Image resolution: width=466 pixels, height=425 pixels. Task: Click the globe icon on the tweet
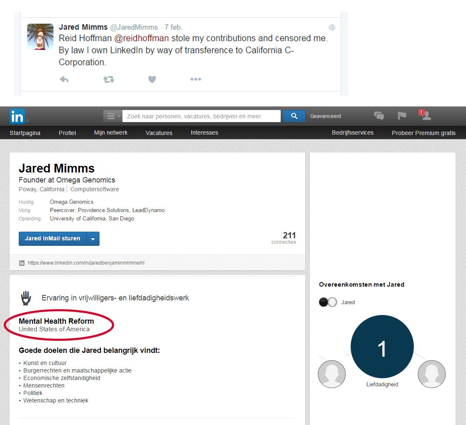[x=332, y=27]
